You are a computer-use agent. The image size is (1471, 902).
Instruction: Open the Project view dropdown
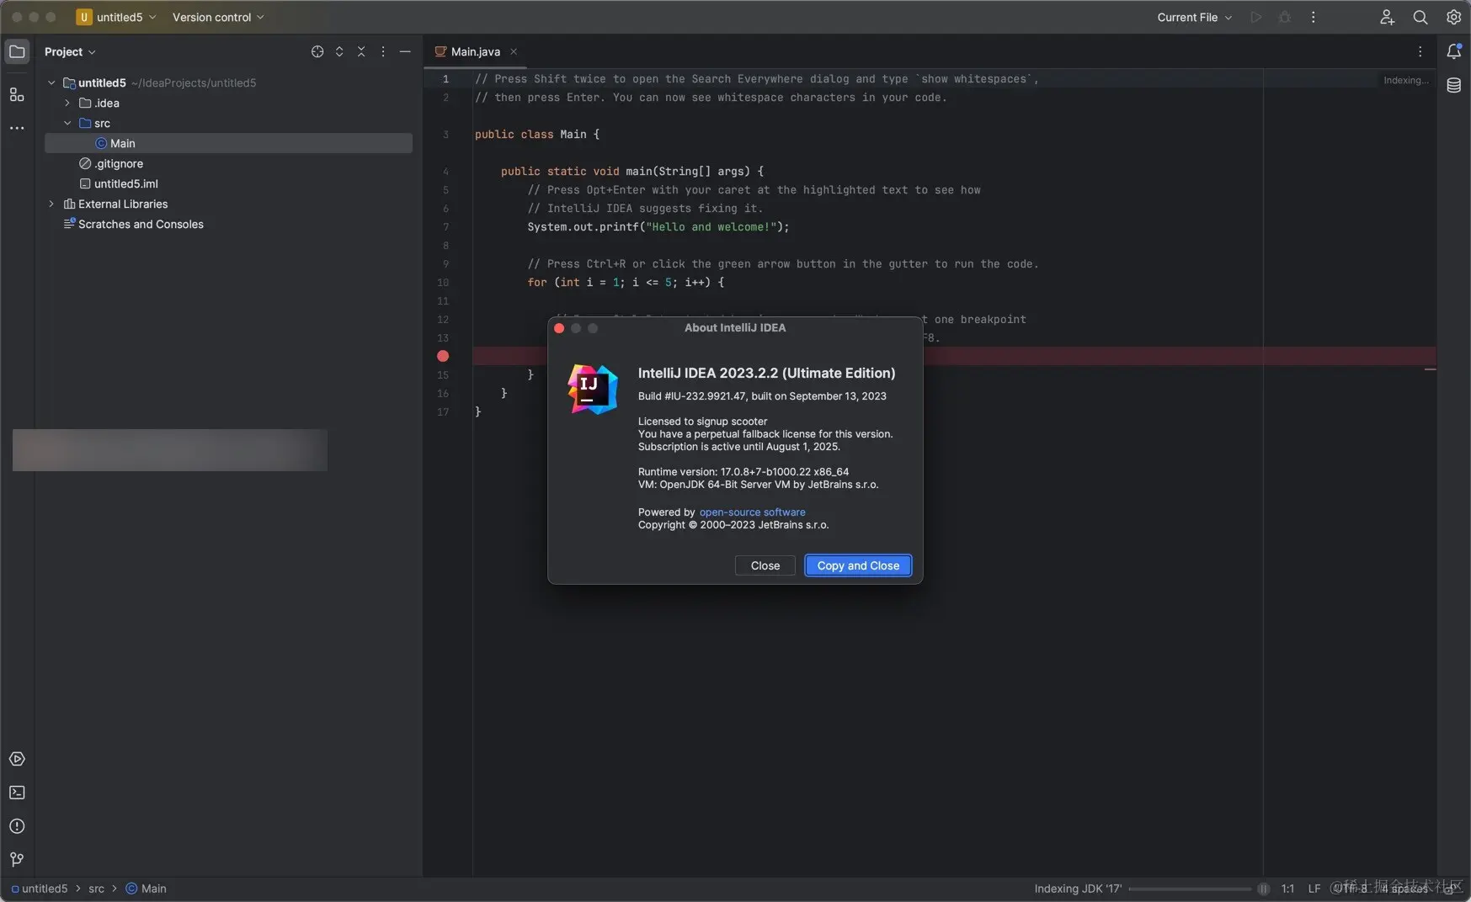[x=70, y=51]
